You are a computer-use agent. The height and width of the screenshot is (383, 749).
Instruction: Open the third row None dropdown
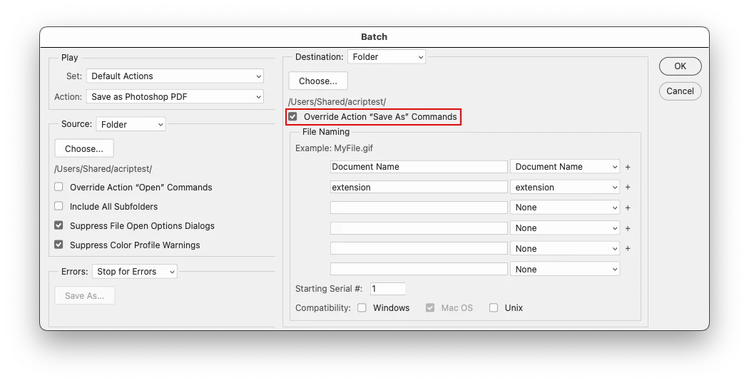pyautogui.click(x=565, y=208)
